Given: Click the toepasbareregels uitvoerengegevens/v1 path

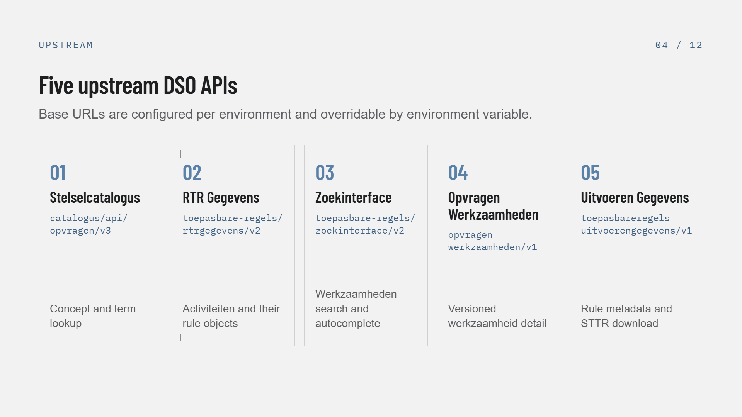Looking at the screenshot, I should 636,224.
